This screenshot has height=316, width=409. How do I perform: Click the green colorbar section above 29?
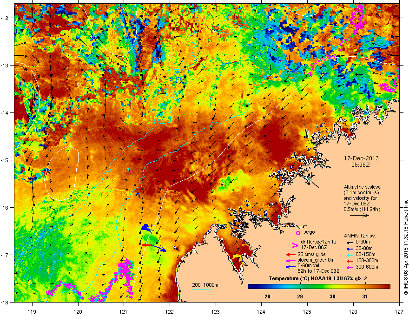[300, 287]
